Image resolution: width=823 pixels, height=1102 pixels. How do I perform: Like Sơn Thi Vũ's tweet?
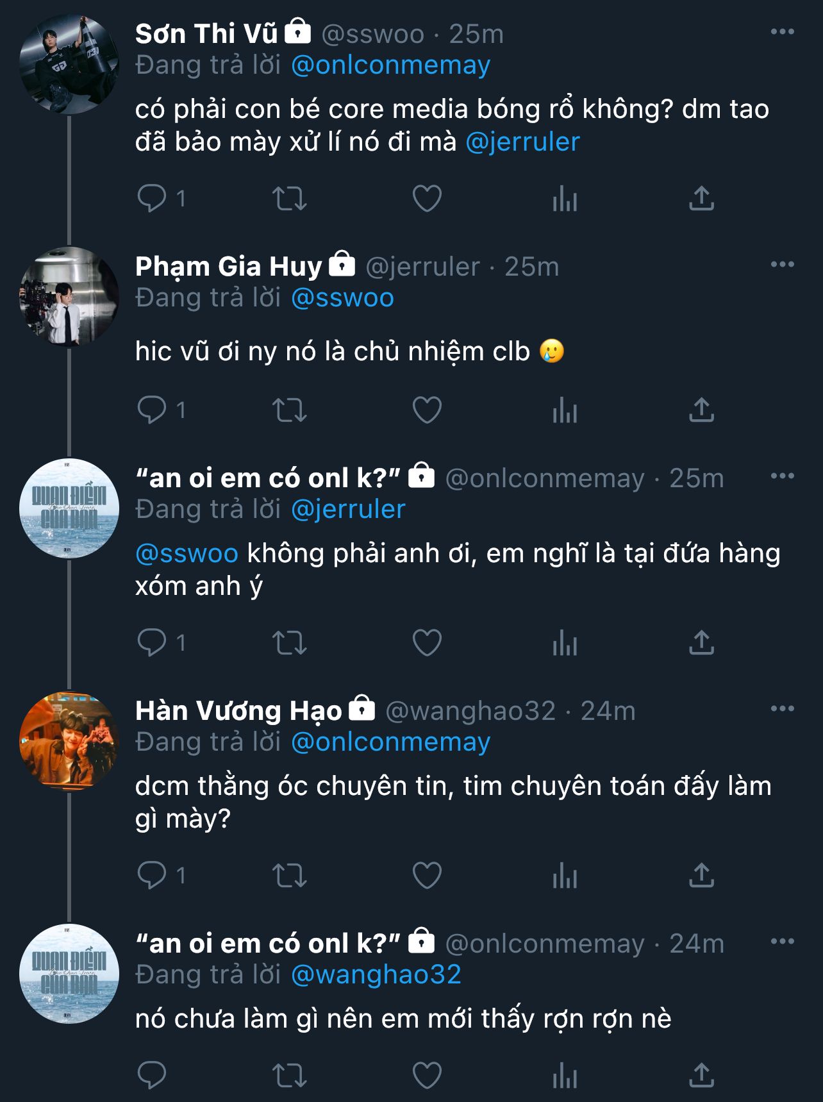pos(427,199)
